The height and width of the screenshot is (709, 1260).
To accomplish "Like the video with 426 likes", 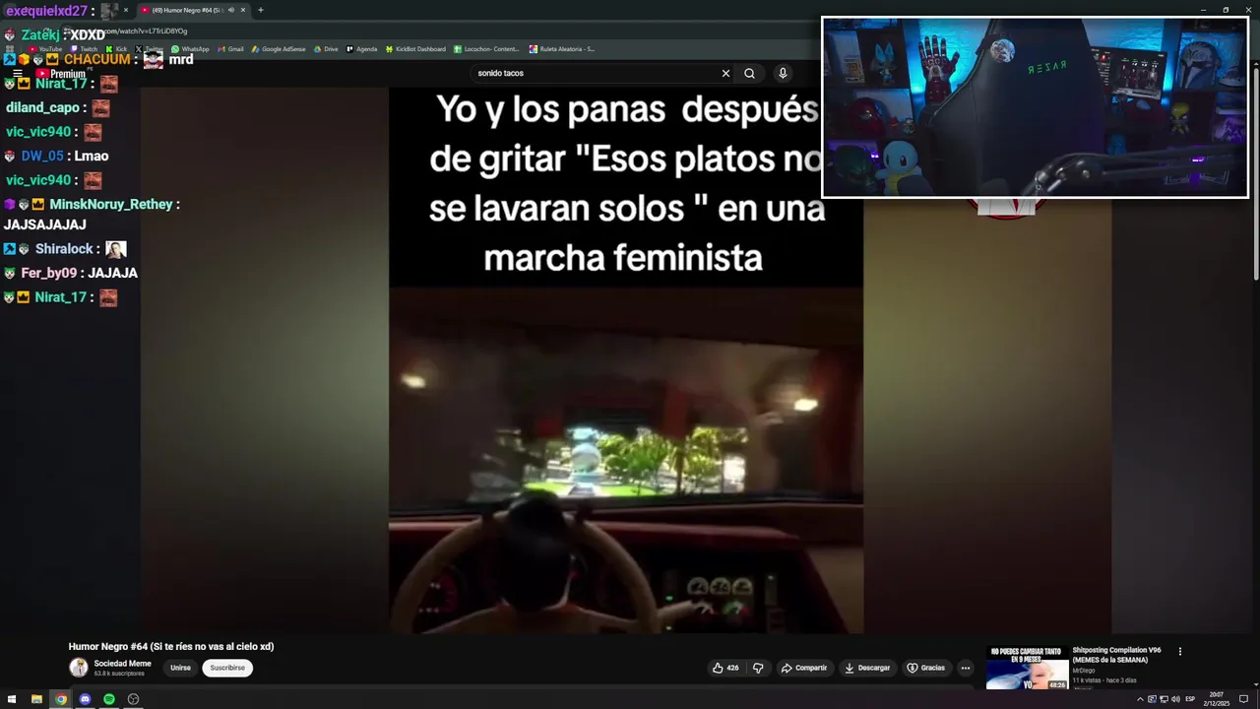I will click(726, 668).
